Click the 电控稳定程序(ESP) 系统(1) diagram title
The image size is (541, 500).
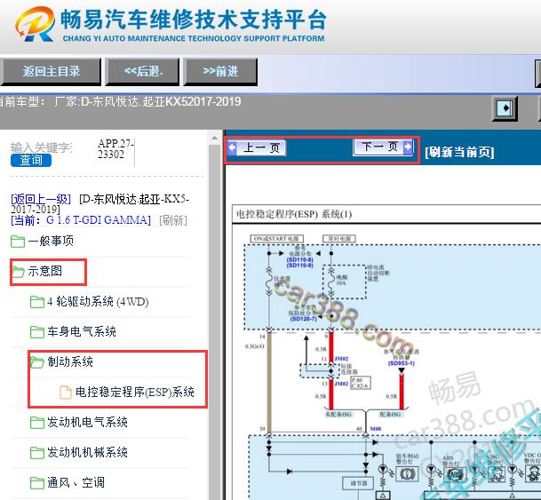click(294, 214)
